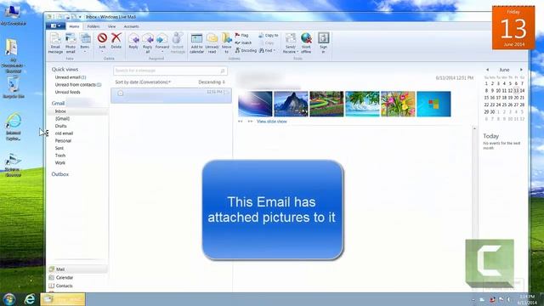
Task: Launch Internet Explorer from taskbar
Action: point(30,299)
